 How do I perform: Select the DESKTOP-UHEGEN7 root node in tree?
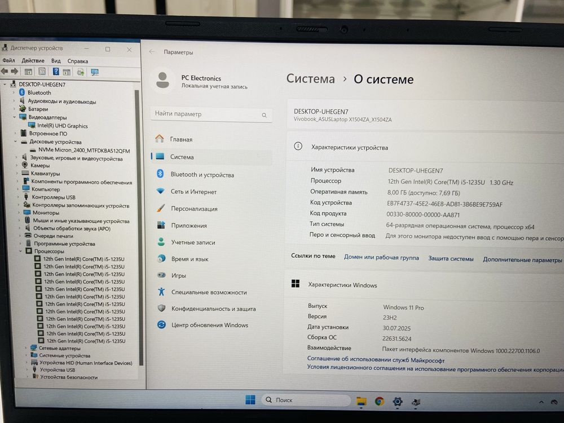click(x=42, y=85)
